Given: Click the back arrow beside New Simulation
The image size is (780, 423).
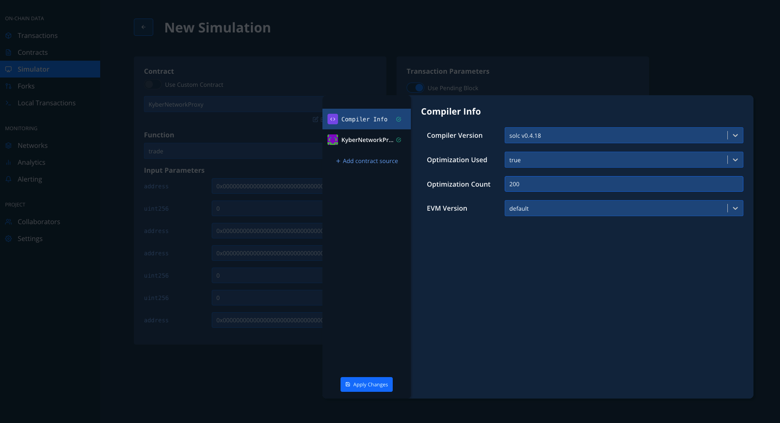Looking at the screenshot, I should [x=144, y=27].
